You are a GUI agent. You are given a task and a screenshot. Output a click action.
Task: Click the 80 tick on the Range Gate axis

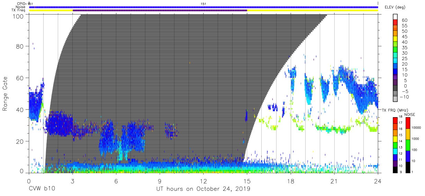(20, 46)
